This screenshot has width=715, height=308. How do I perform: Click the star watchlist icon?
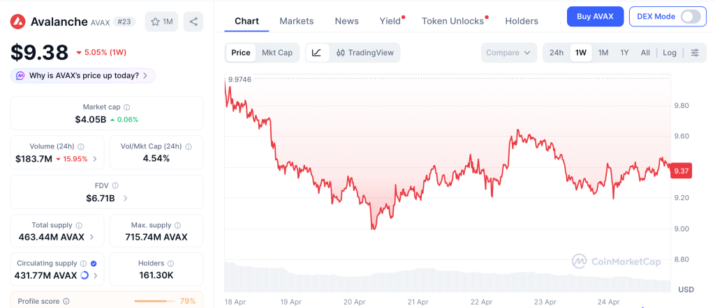pyautogui.click(x=155, y=22)
